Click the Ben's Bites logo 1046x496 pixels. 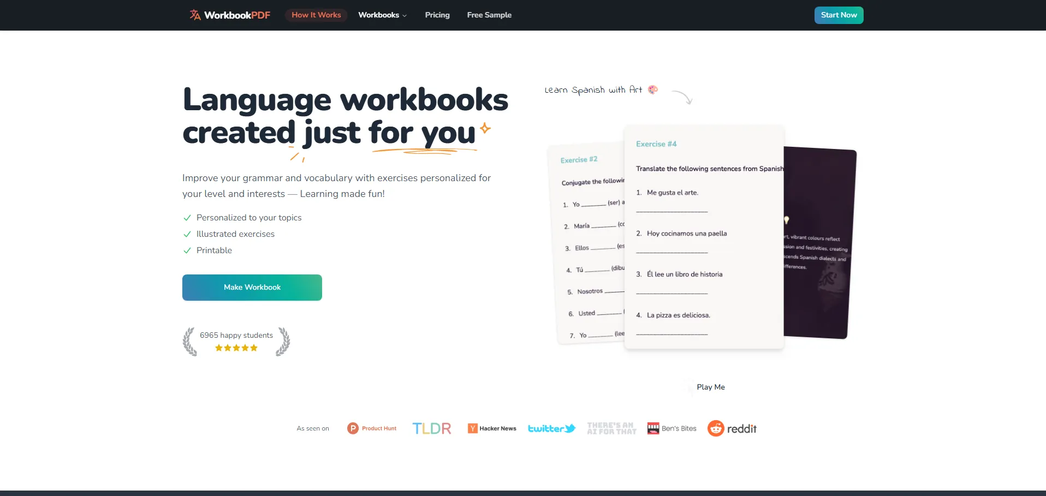coord(671,428)
